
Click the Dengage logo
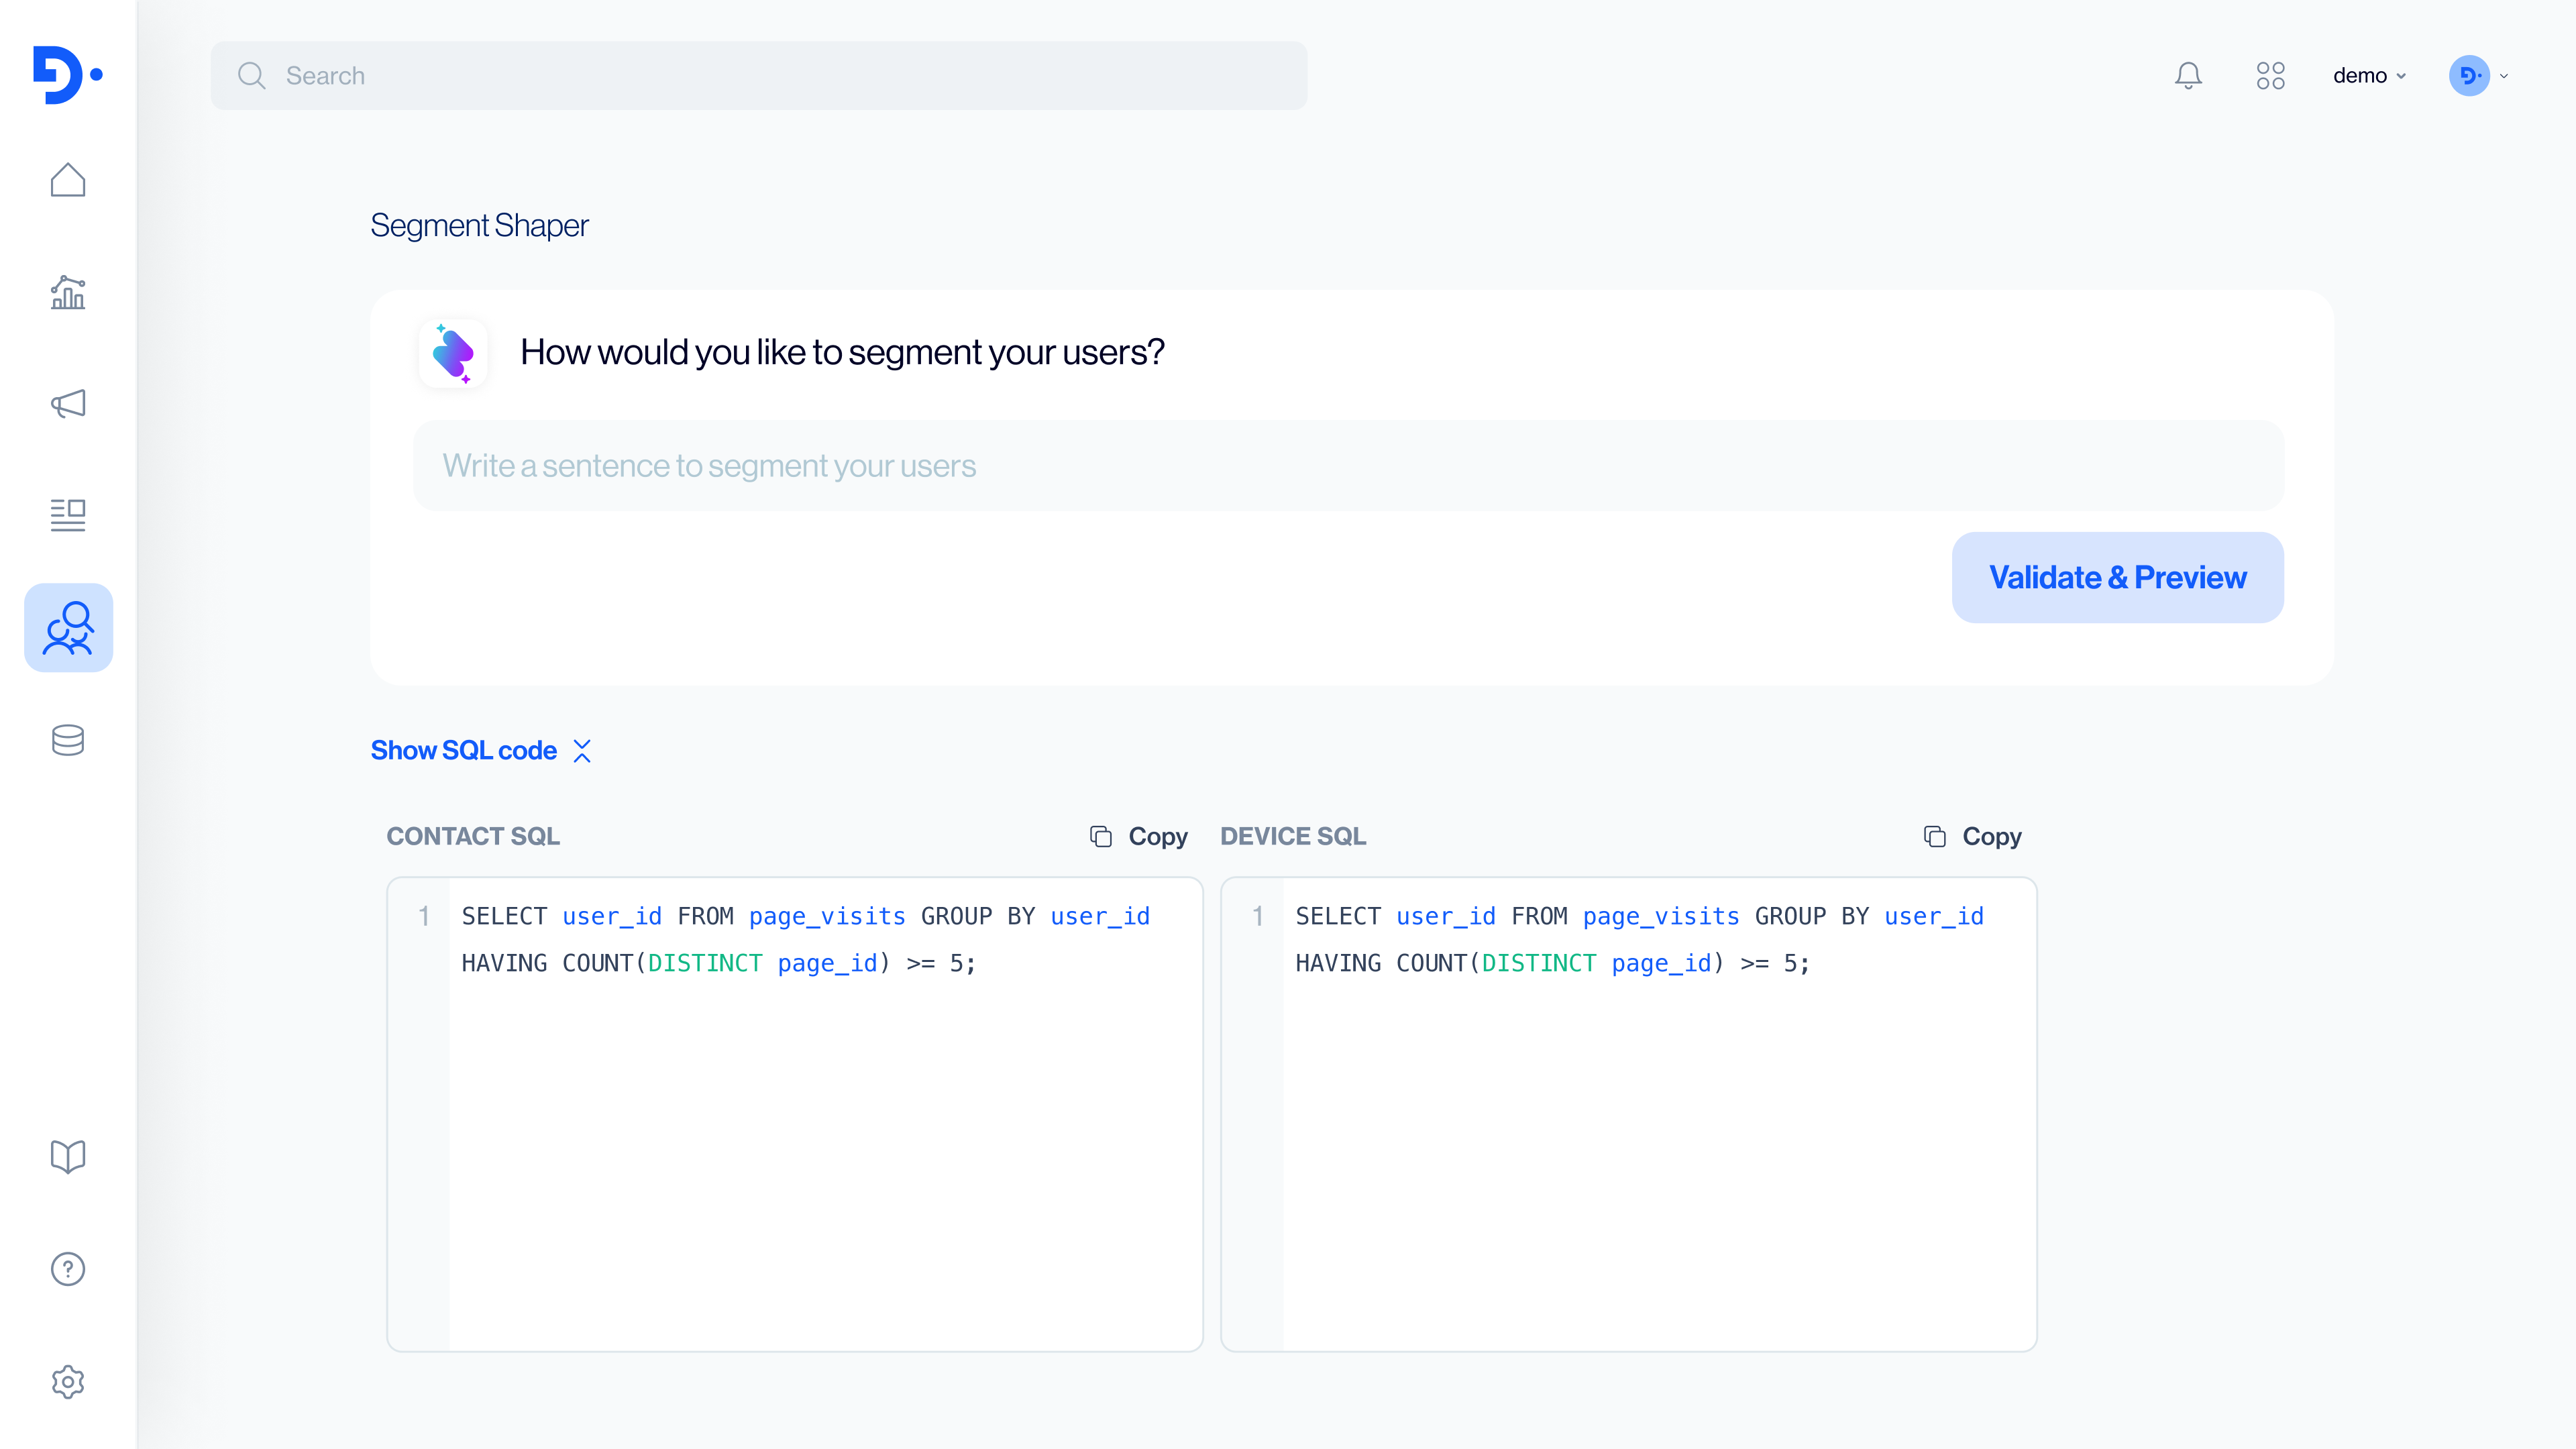pyautogui.click(x=66, y=75)
